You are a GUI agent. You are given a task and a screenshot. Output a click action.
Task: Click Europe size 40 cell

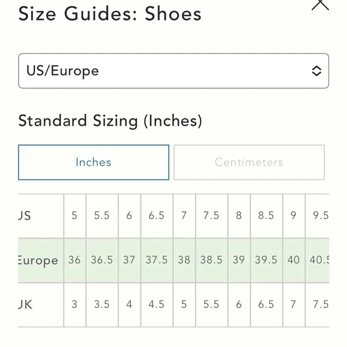click(294, 260)
